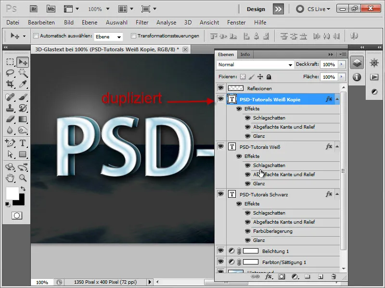
Task: Select the 3D Camera Rotate tool
Action: 23,167
